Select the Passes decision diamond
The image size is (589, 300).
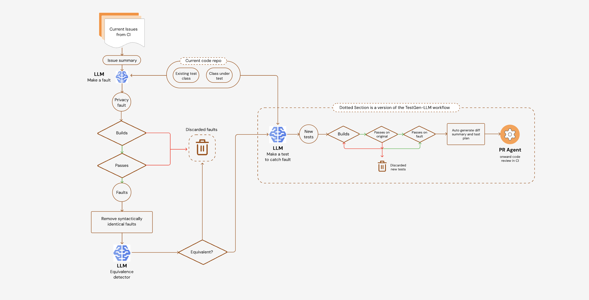tap(122, 165)
